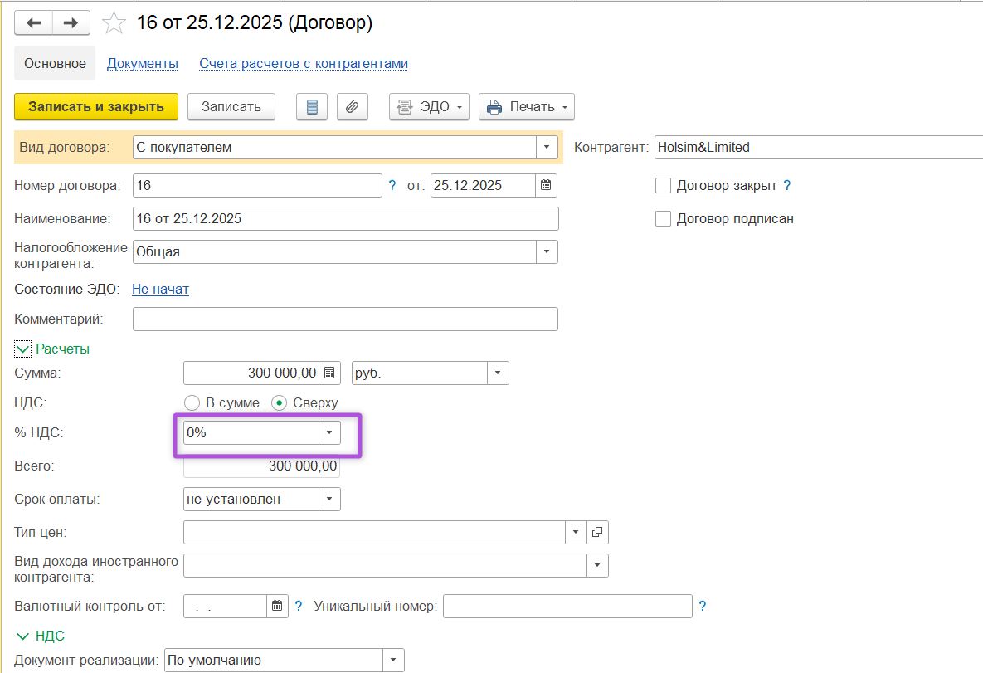This screenshot has width=983, height=673.
Task: Select the В сумме radio option
Action: [192, 403]
